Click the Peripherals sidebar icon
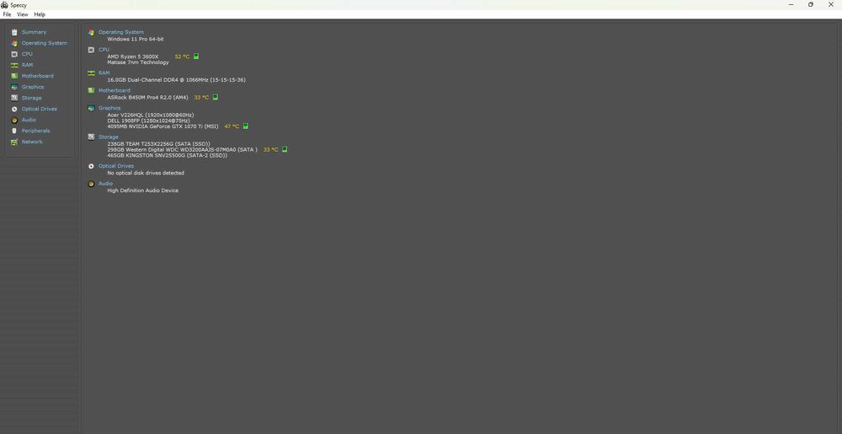Image resolution: width=842 pixels, height=434 pixels. click(x=14, y=131)
